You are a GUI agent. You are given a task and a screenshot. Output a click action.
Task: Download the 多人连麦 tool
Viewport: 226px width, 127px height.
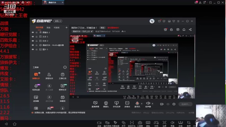coord(49,87)
